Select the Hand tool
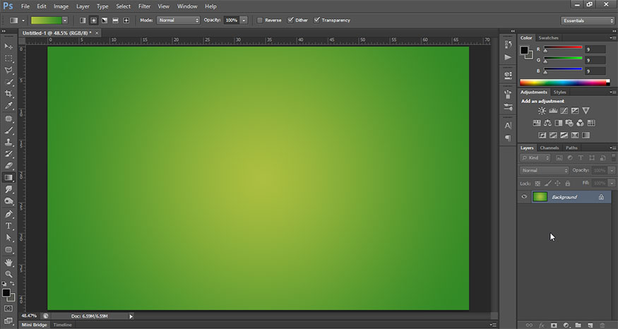The image size is (618, 329). tap(8, 263)
